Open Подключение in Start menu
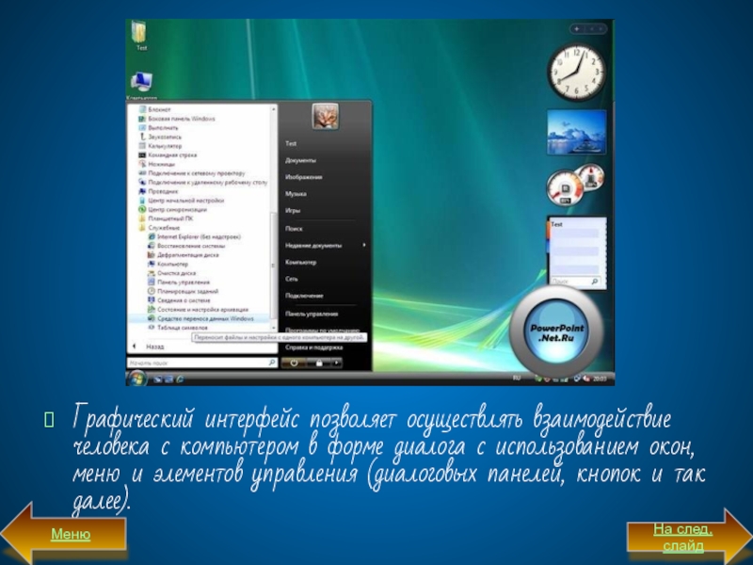The height and width of the screenshot is (565, 753). pos(304,296)
